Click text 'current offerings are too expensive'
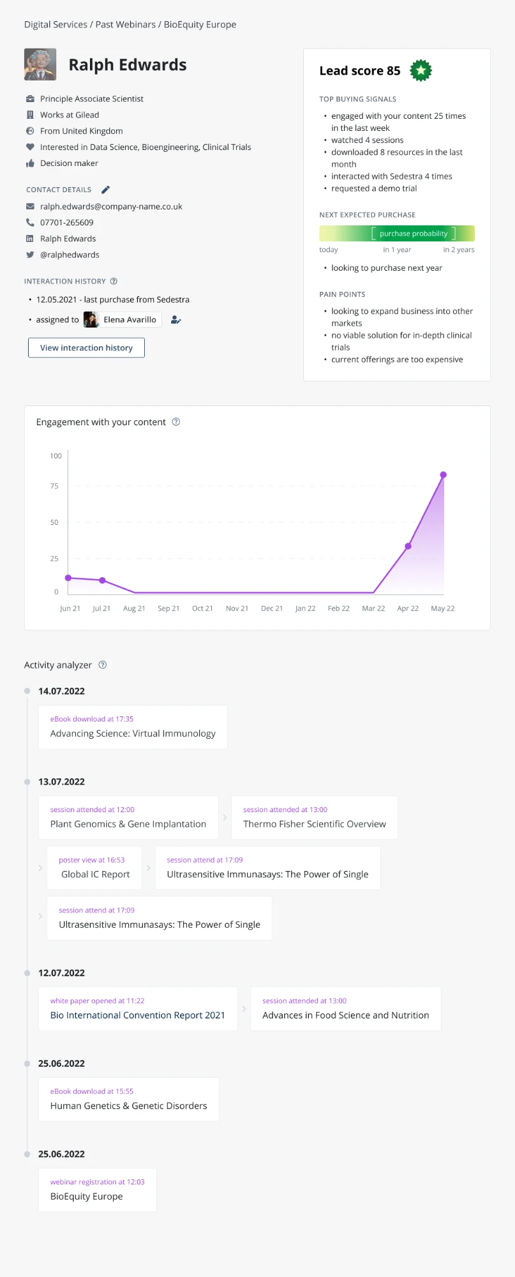 397,359
